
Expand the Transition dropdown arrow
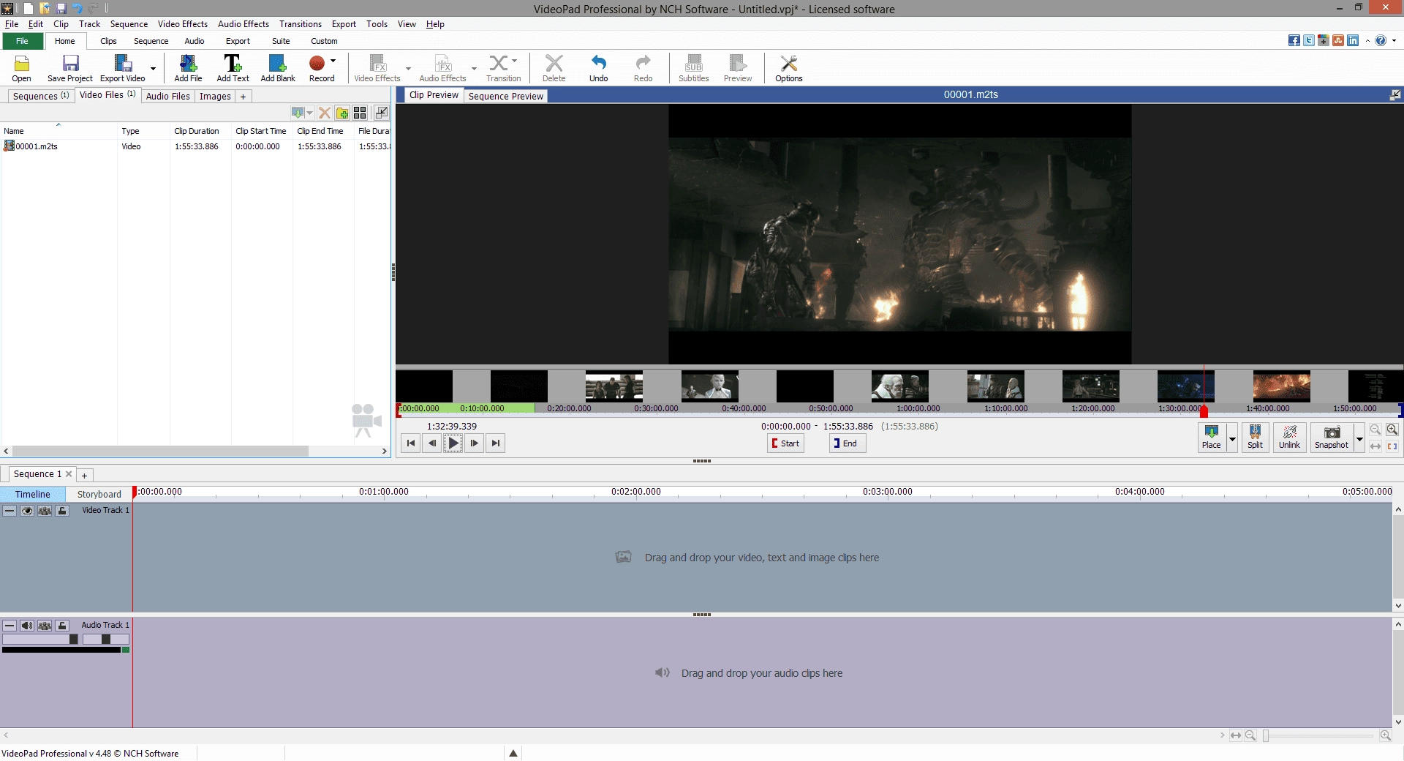point(514,61)
